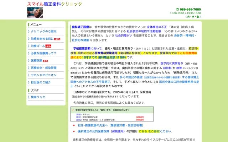
Task: Click the red arrow bullet before 担任・養護教諭
Action: [74, 125]
